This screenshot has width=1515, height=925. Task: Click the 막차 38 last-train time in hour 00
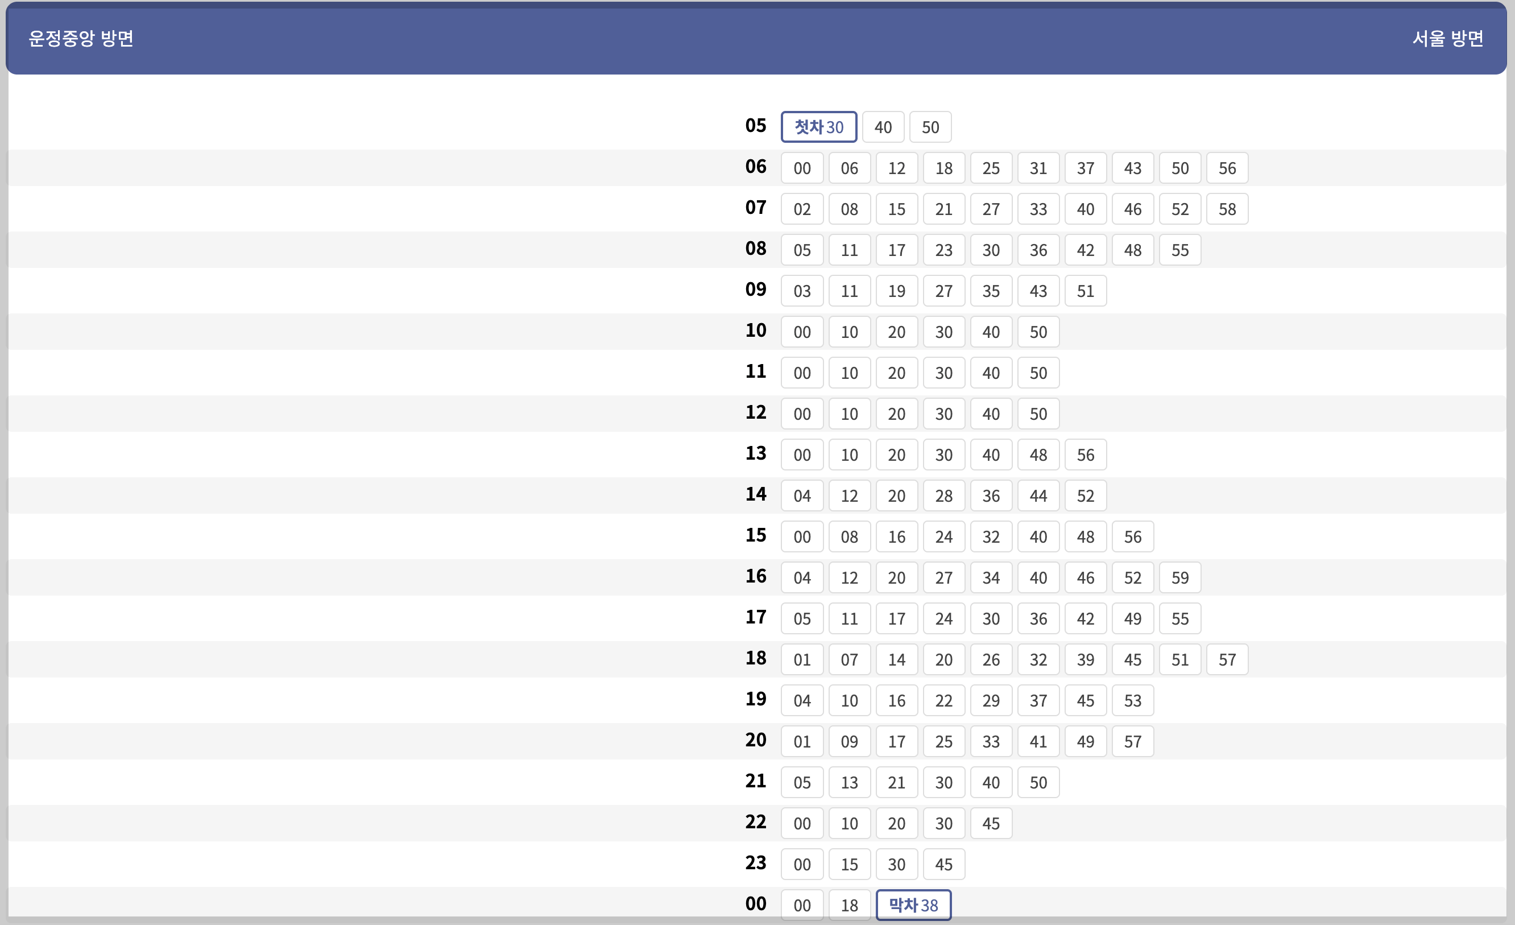914,905
